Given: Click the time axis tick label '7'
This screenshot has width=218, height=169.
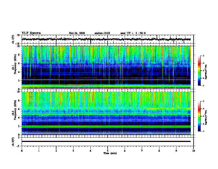Looking at the screenshot, I should coord(142,151).
